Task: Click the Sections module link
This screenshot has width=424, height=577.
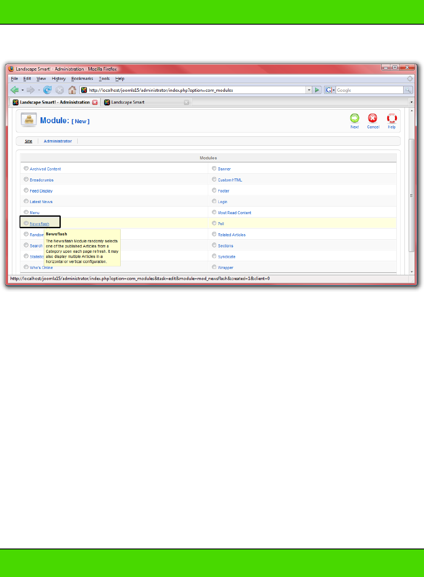Action: click(x=226, y=246)
